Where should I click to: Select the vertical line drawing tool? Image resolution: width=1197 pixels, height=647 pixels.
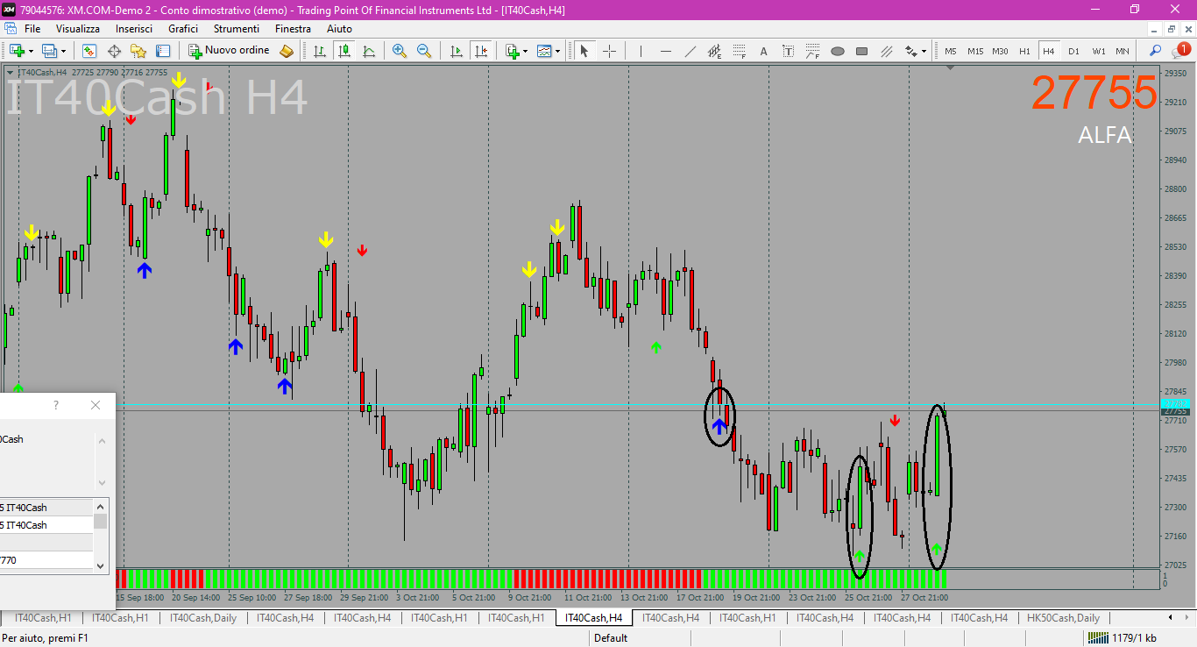pyautogui.click(x=641, y=51)
